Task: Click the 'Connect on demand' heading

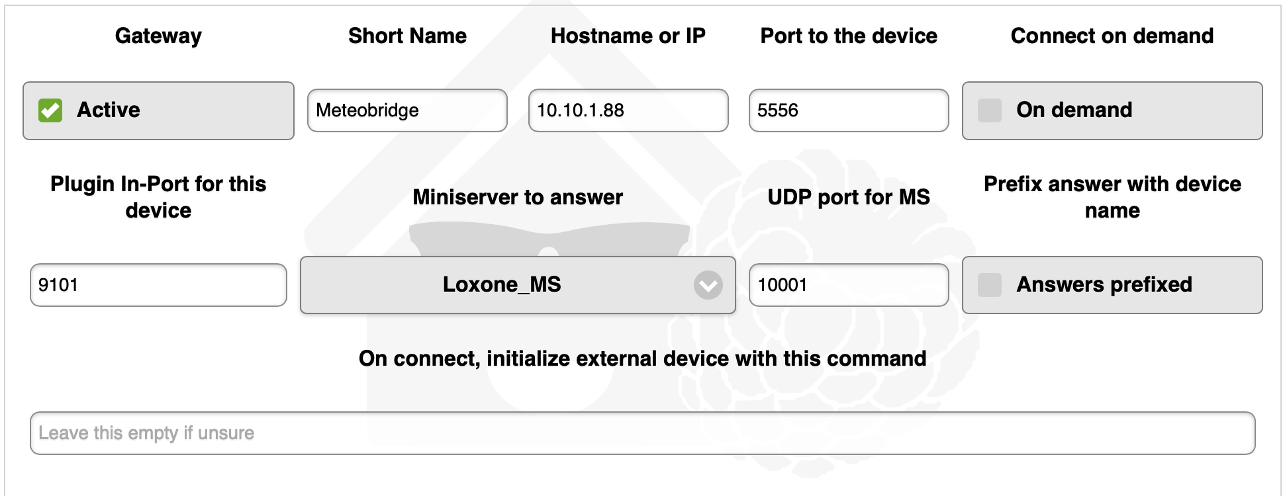Action: coord(1112,36)
